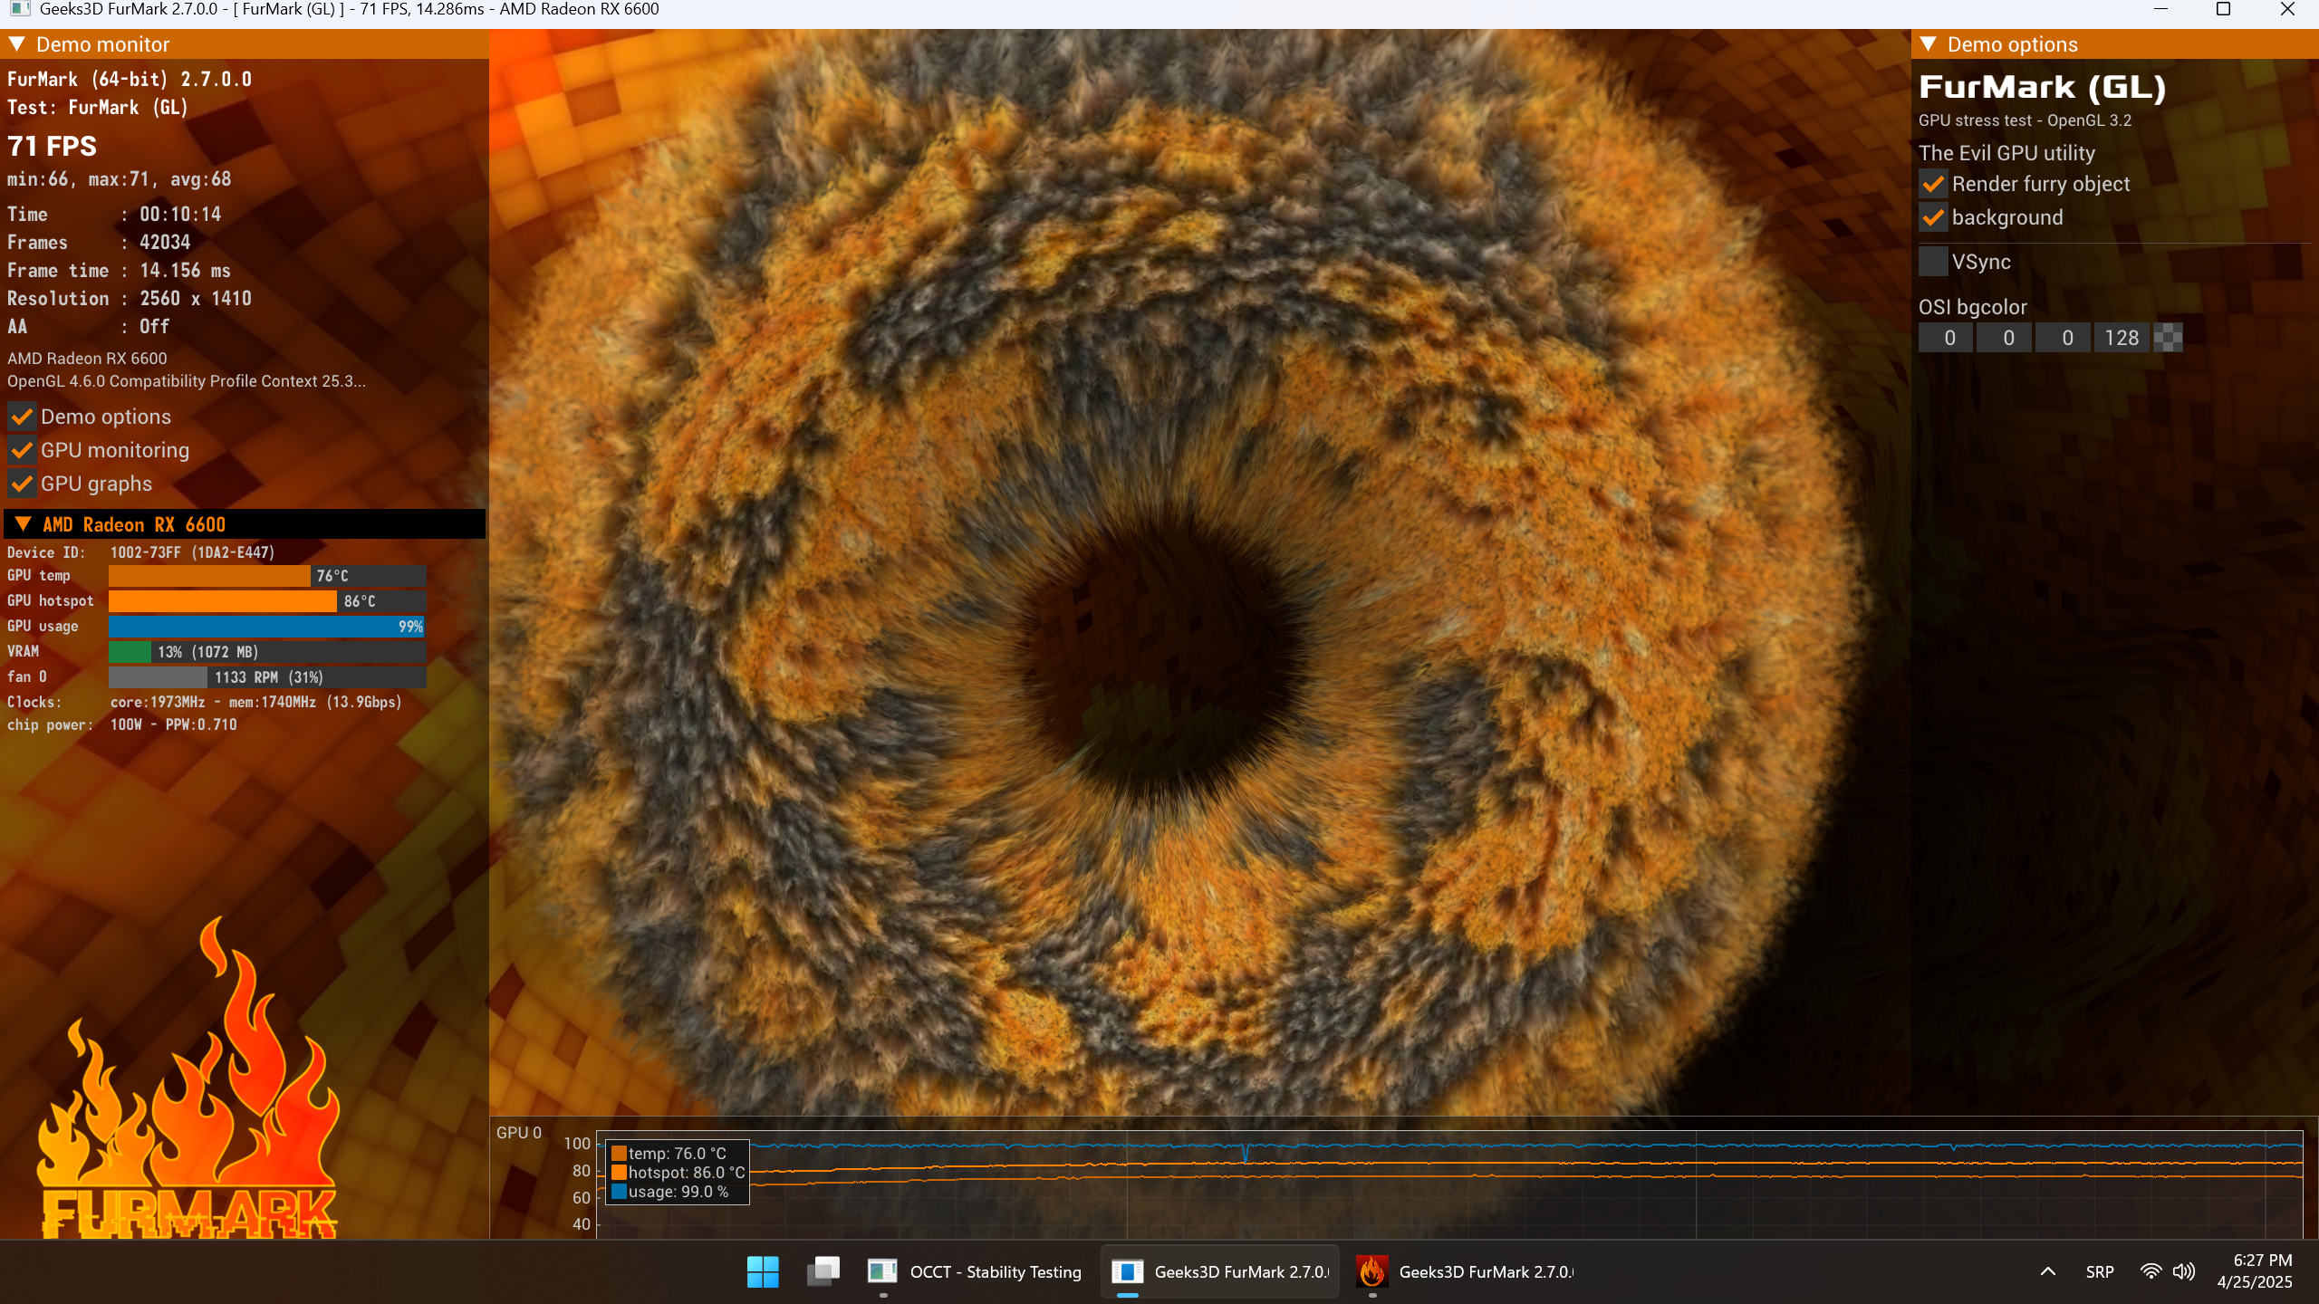Open Task View from taskbar
This screenshot has height=1304, width=2319.
[x=823, y=1271]
